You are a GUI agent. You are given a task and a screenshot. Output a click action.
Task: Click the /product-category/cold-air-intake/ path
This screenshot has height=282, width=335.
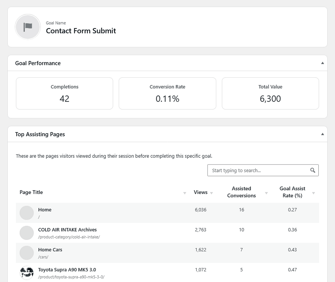tap(69, 237)
